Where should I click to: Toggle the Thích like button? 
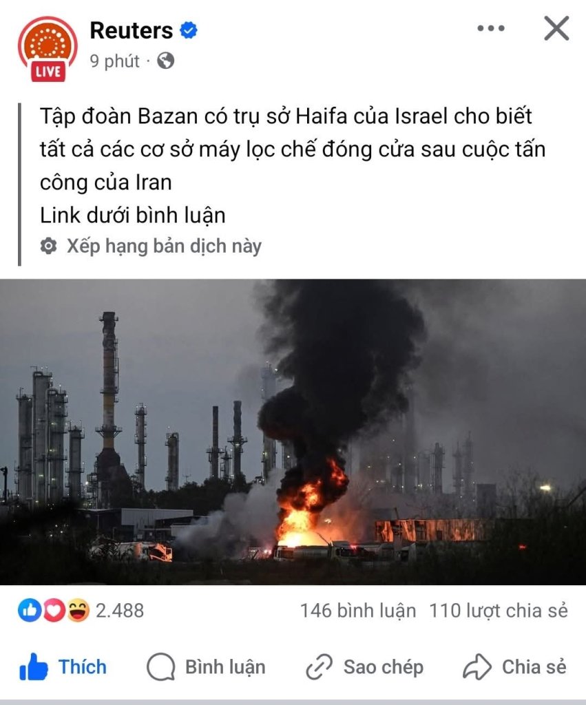click(x=63, y=666)
